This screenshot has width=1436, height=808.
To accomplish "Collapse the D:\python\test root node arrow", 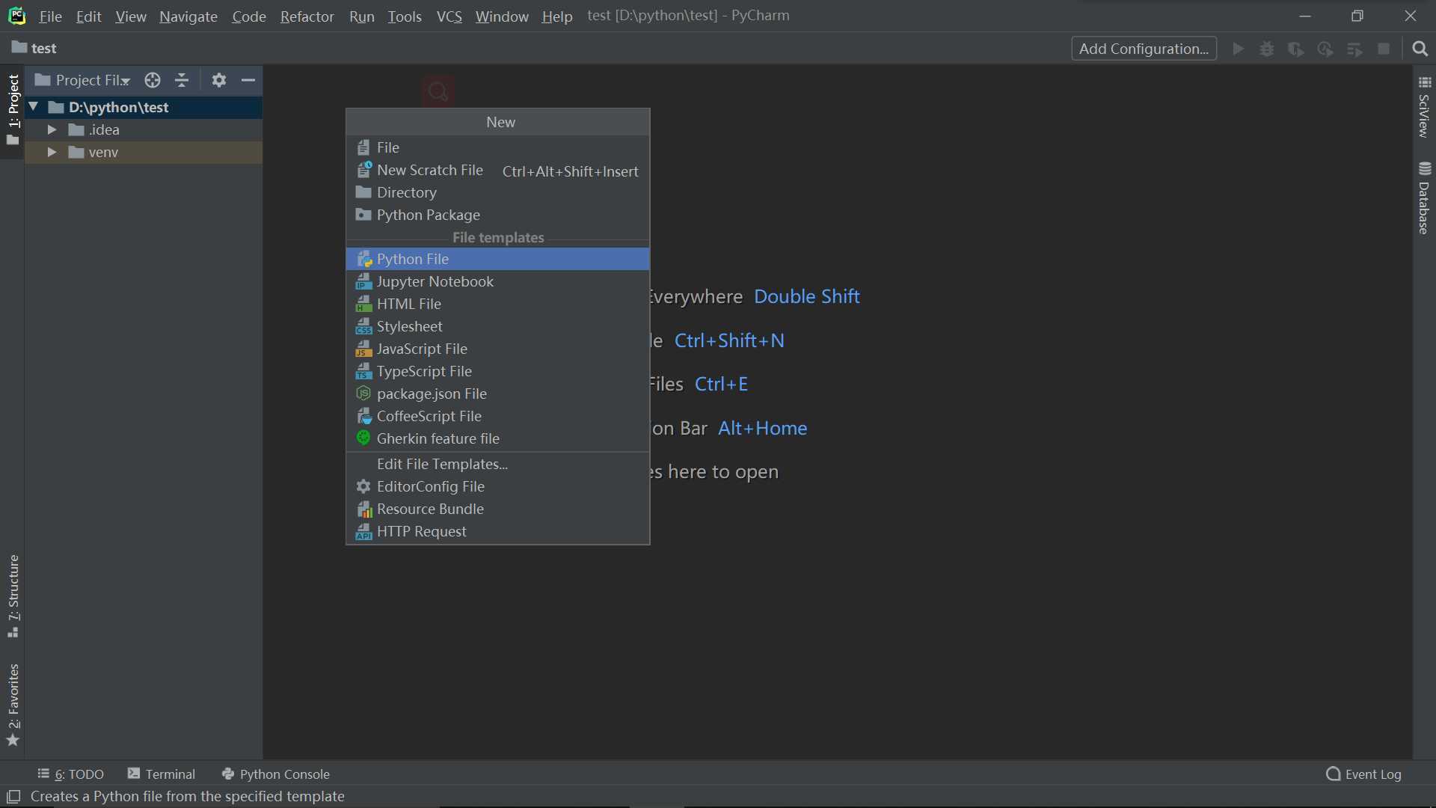I will coord(34,107).
